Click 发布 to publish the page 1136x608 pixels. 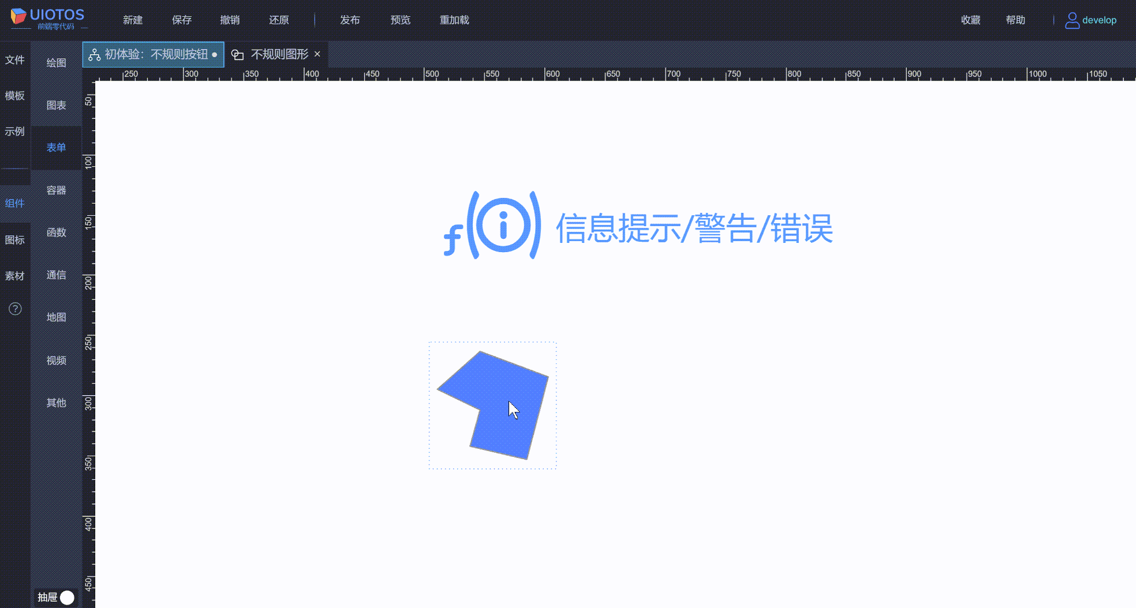click(350, 20)
